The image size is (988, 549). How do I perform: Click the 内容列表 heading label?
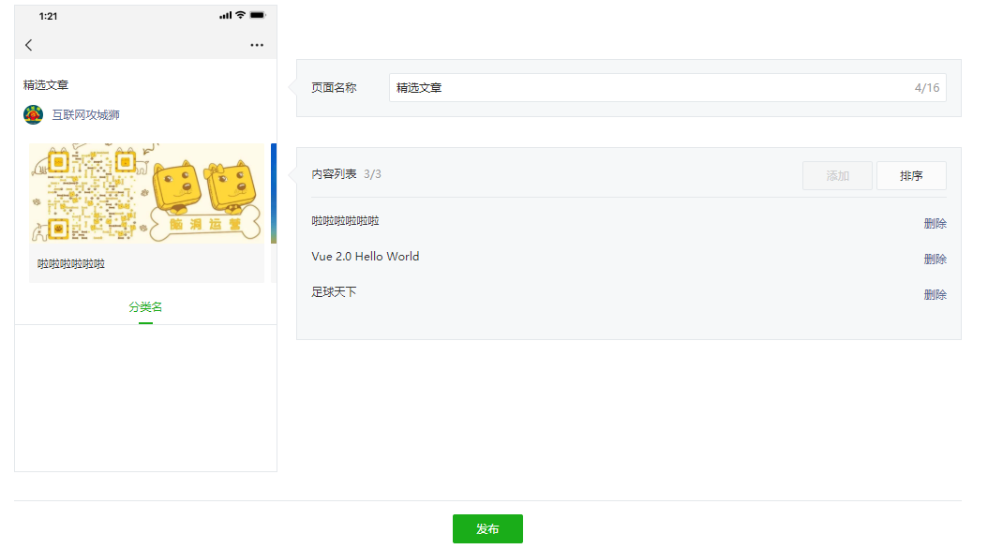(334, 173)
